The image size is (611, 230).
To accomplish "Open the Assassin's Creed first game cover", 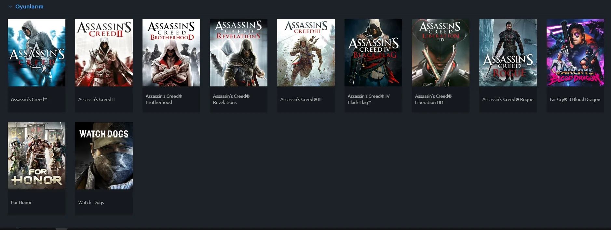I will point(36,53).
